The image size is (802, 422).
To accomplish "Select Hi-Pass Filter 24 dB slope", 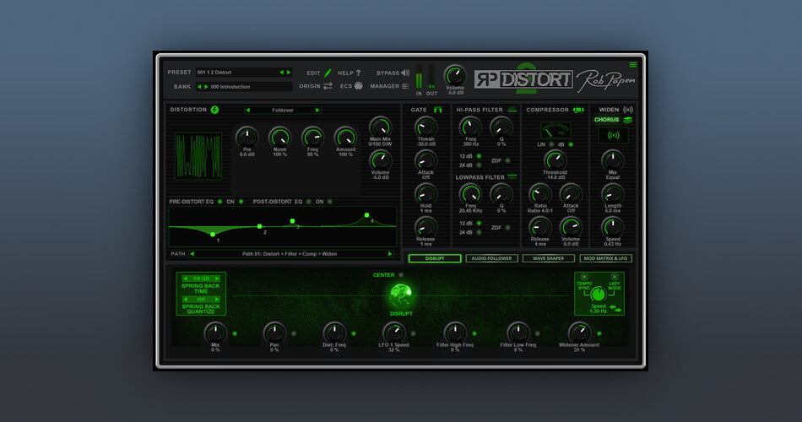I will 479,165.
